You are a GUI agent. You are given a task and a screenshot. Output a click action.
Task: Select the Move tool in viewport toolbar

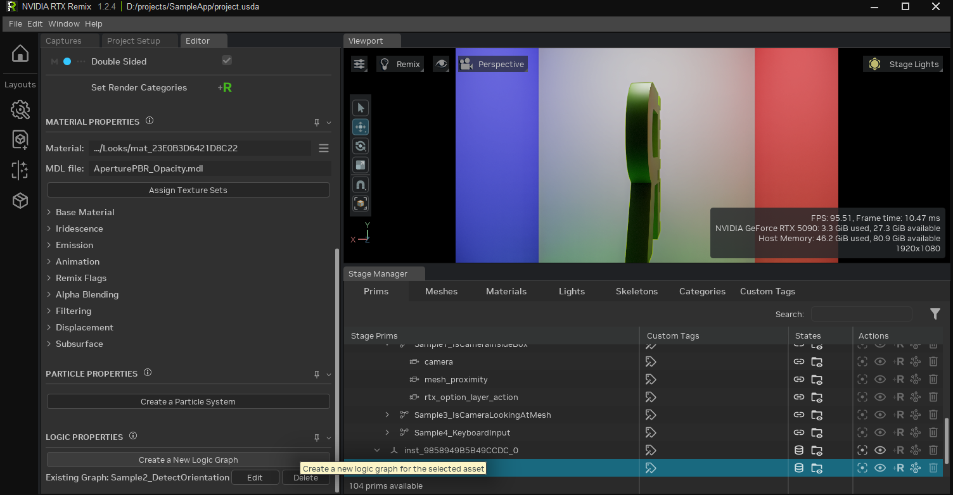(x=361, y=127)
